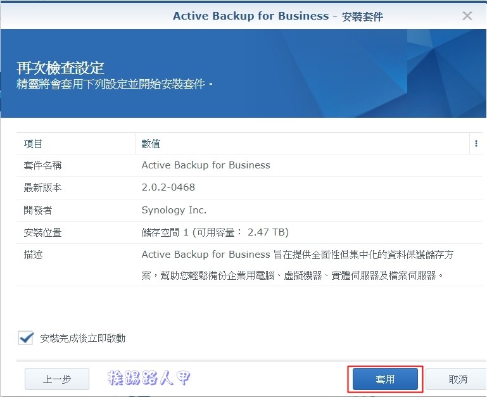Select the 套件名稱 row label

point(42,165)
